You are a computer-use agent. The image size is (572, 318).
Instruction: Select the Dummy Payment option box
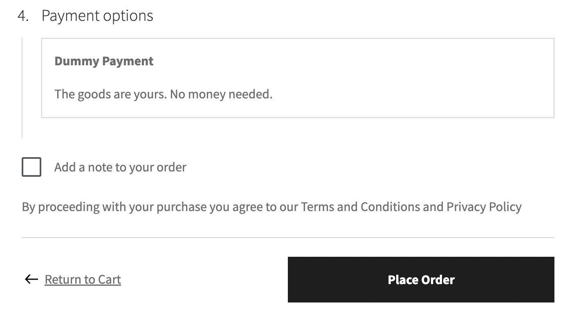coord(298,78)
